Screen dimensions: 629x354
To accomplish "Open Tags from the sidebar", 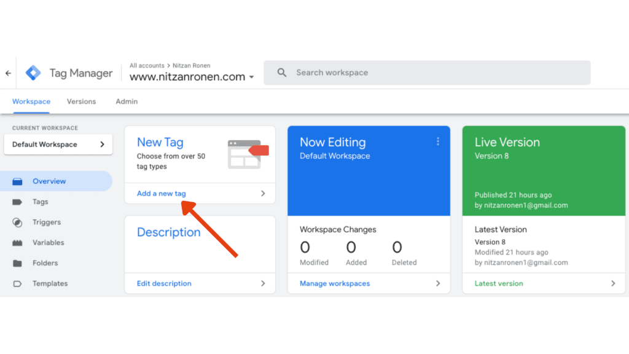I will pyautogui.click(x=40, y=202).
